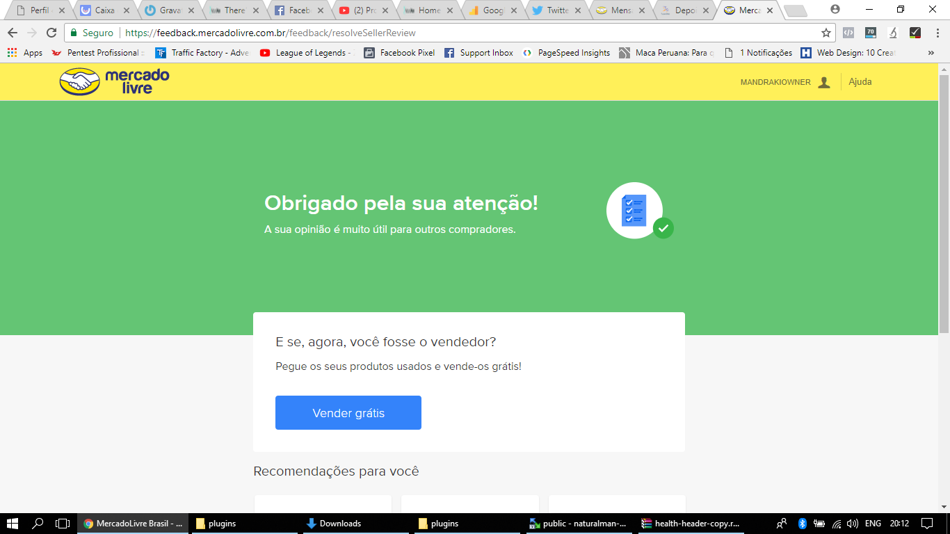
Task: Click the battery tray icon
Action: click(819, 524)
